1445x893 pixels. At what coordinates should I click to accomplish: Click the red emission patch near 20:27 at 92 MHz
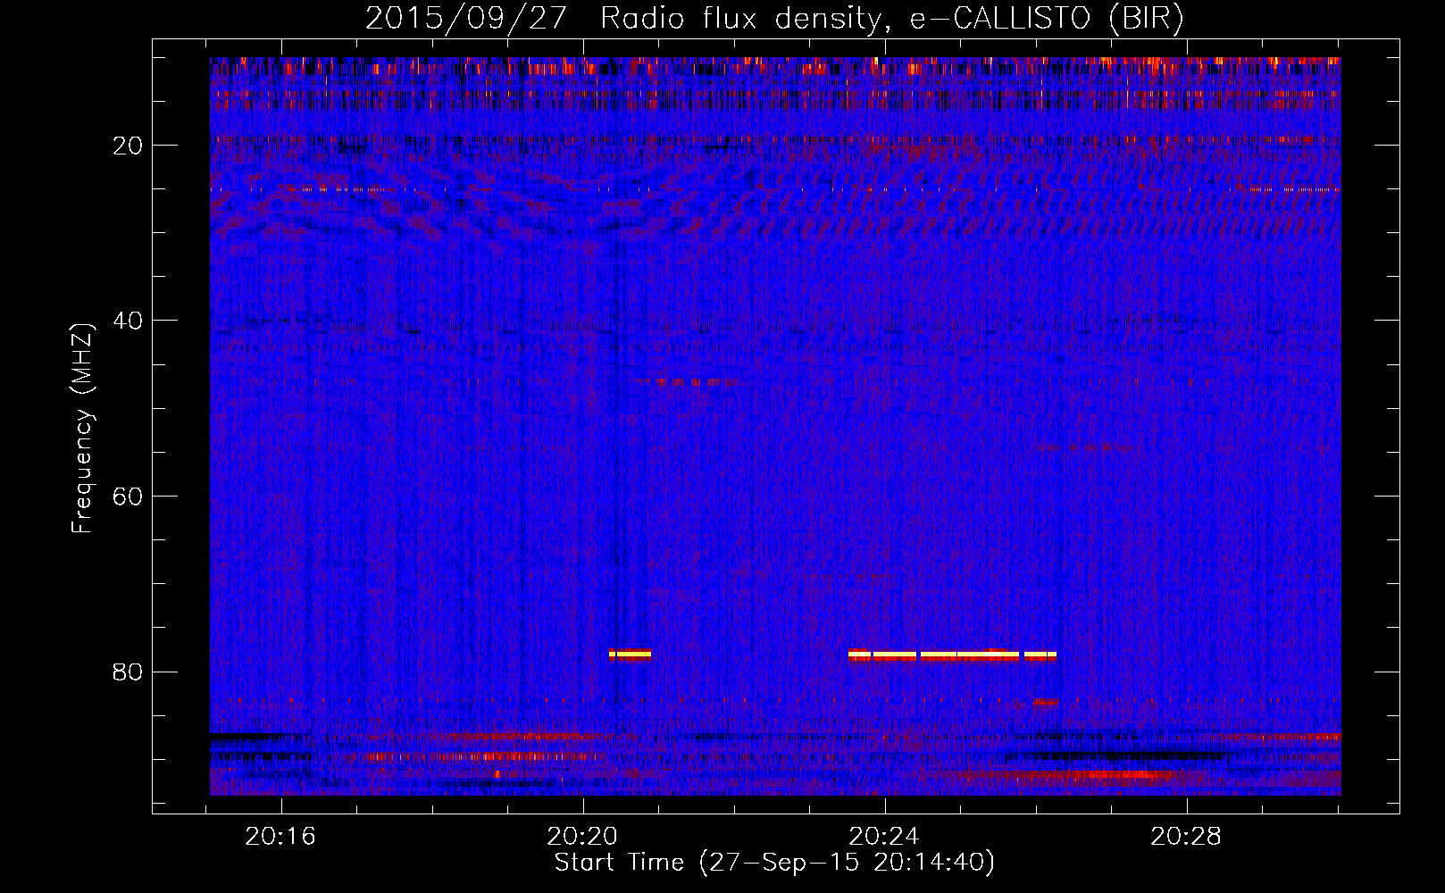click(x=1125, y=774)
